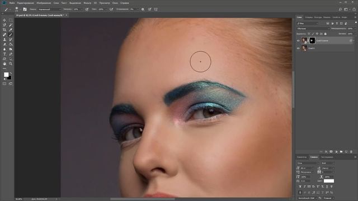The image size is (358, 201).
Task: Click the layer mask thumbnail
Action: (312, 41)
